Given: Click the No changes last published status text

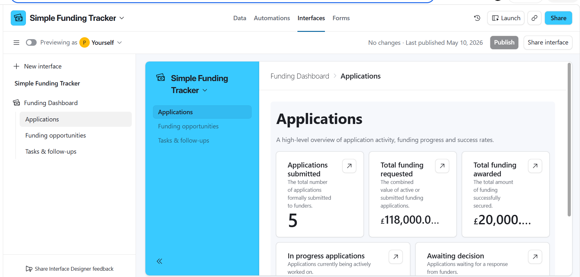Looking at the screenshot, I should (x=425, y=43).
